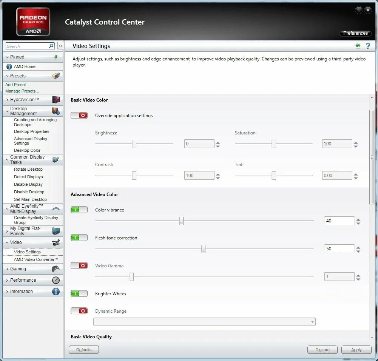Select Disable Display in sidebar

tap(28, 184)
